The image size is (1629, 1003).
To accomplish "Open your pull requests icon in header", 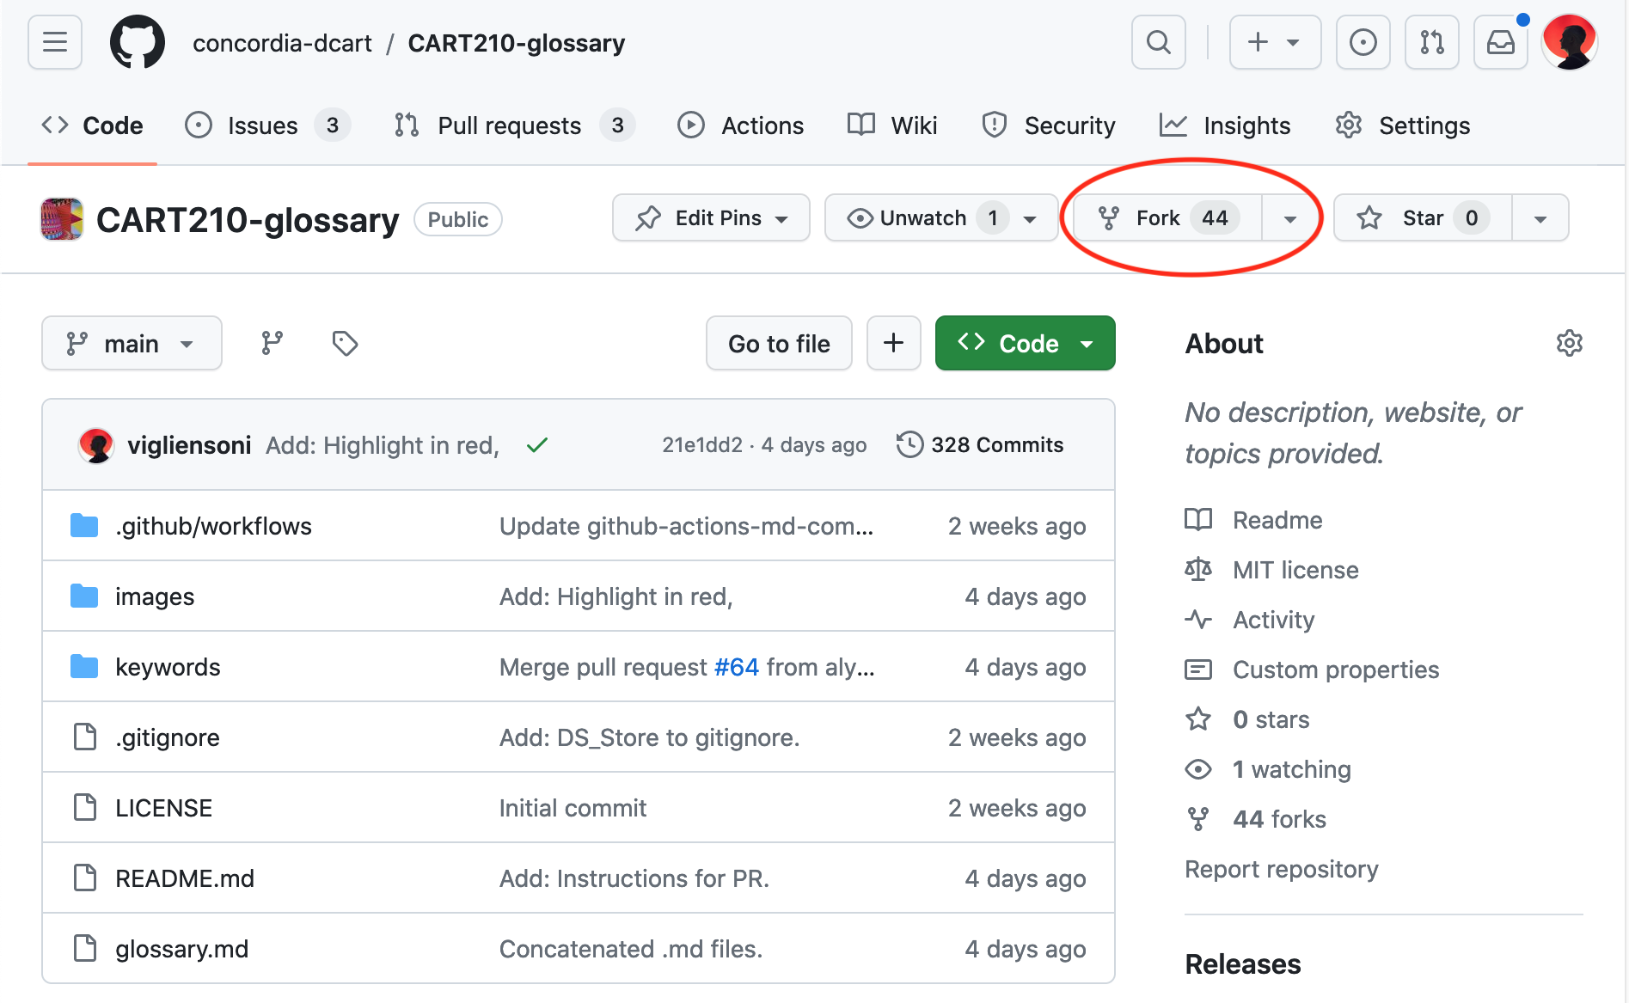I will pyautogui.click(x=1432, y=42).
